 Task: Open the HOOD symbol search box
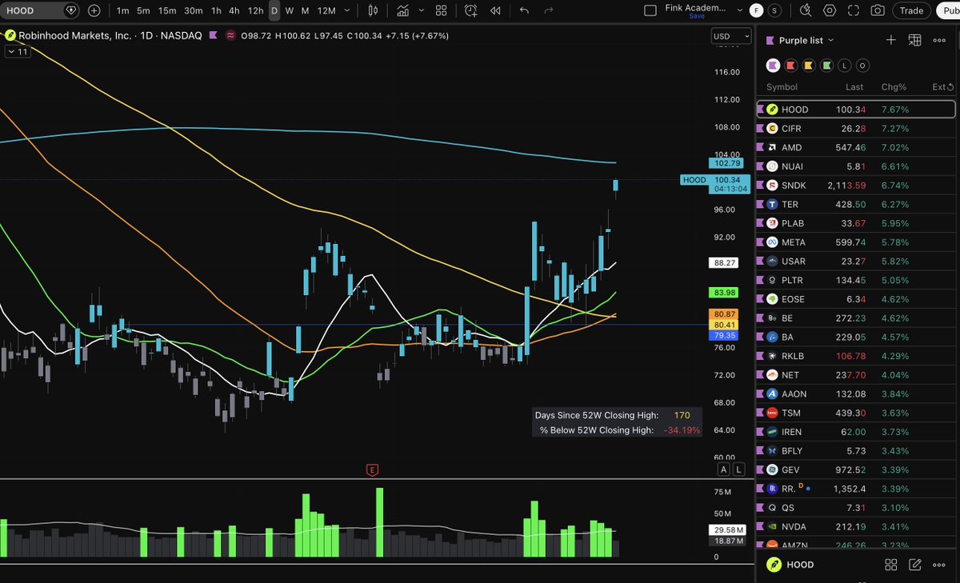(40, 10)
